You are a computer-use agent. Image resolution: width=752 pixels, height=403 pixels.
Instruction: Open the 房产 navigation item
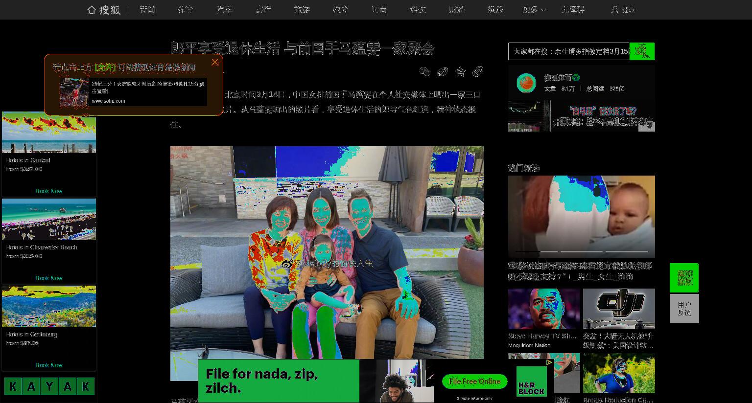[263, 10]
